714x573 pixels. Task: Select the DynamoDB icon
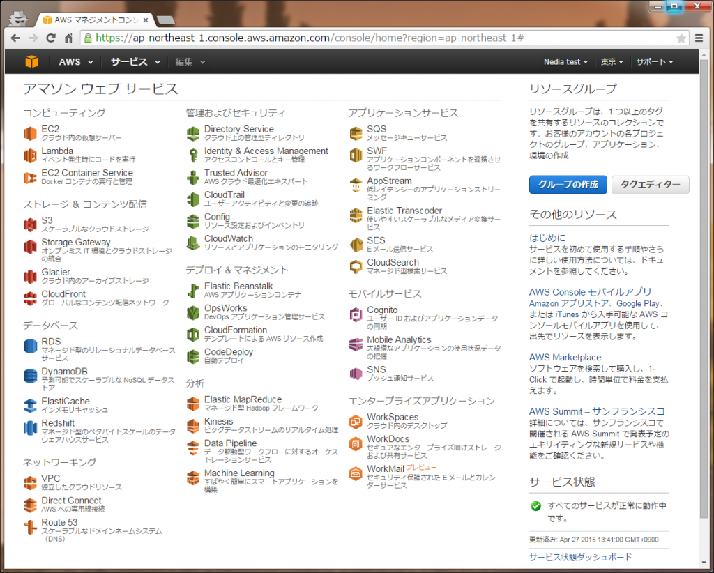[x=30, y=376]
